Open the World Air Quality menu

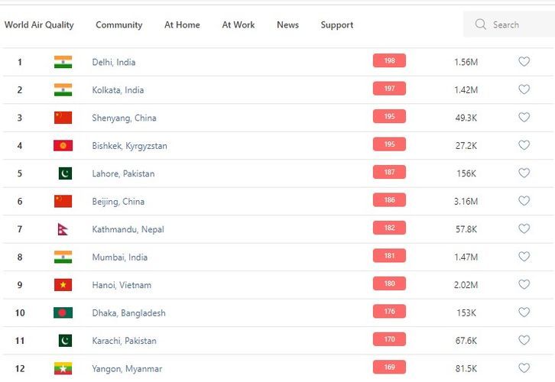pos(39,24)
